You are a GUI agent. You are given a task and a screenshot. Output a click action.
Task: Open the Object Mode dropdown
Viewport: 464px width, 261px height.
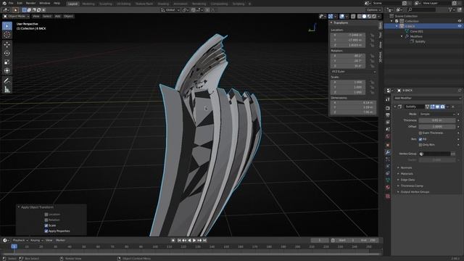[x=16, y=16]
